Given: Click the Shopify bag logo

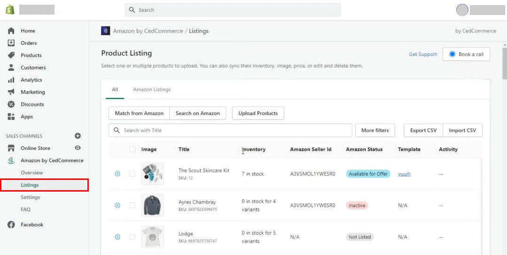Looking at the screenshot, I should [10, 10].
